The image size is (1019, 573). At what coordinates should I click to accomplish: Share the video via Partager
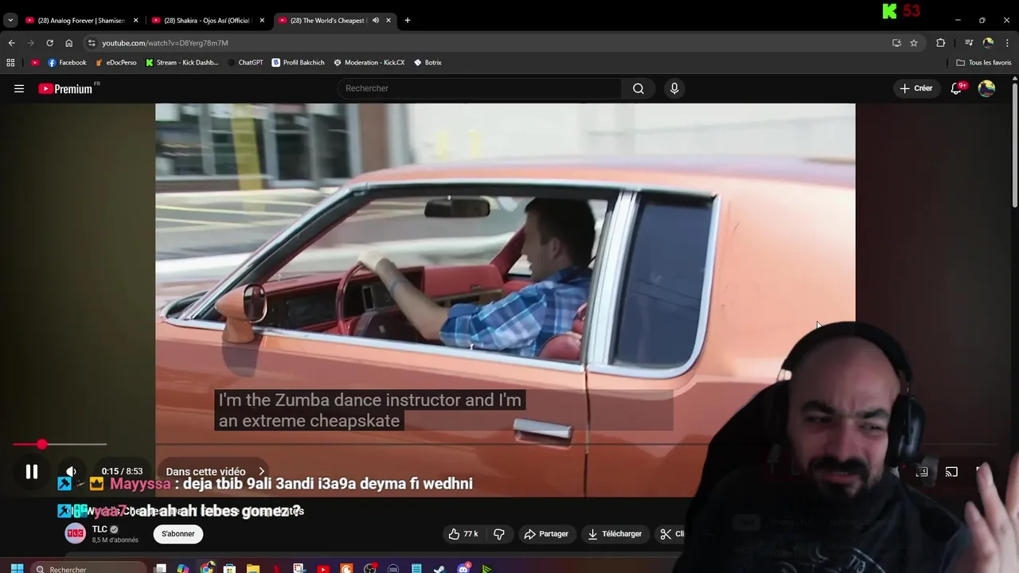546,534
